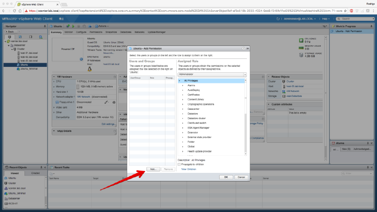Click the search field in the header
This screenshot has width=377, height=212.
[346, 19]
